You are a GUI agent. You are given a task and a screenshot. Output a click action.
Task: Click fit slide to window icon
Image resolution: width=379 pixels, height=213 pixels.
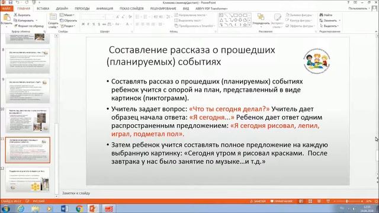click(x=376, y=201)
